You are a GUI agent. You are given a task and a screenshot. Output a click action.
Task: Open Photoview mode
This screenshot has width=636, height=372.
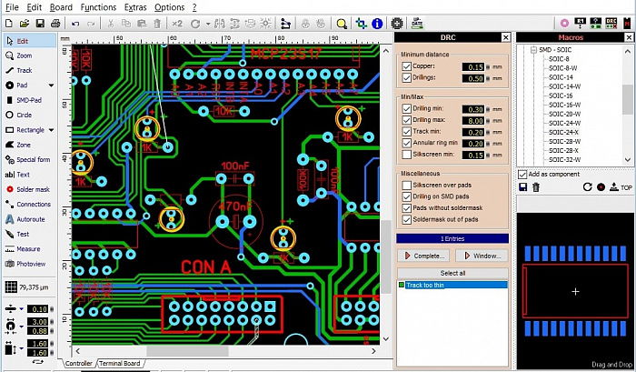[30, 264]
